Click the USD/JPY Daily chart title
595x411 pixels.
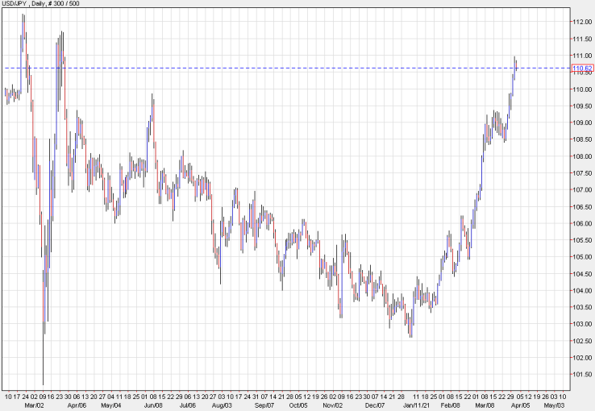tap(41, 6)
